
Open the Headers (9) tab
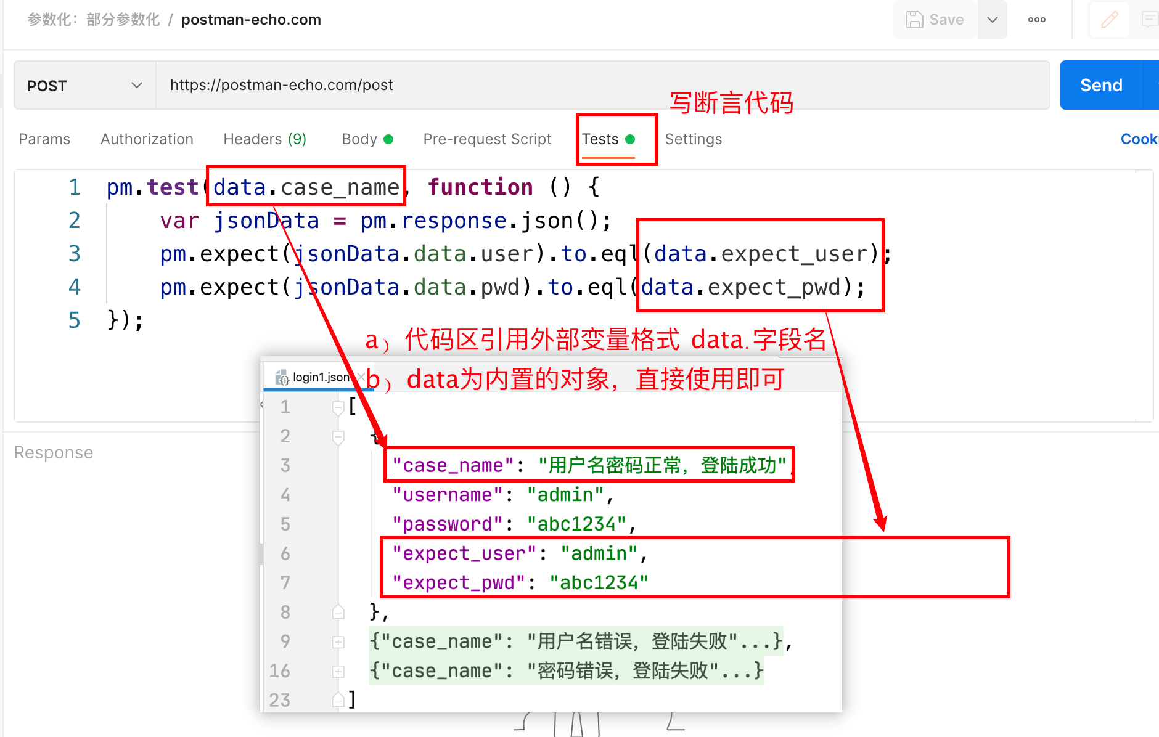click(x=264, y=139)
